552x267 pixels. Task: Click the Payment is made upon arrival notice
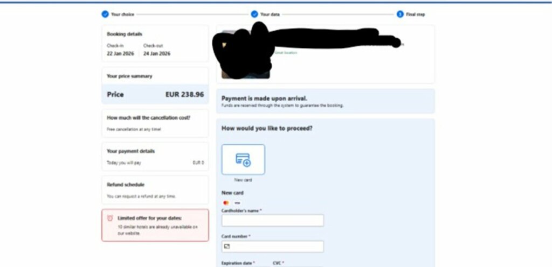(325, 101)
